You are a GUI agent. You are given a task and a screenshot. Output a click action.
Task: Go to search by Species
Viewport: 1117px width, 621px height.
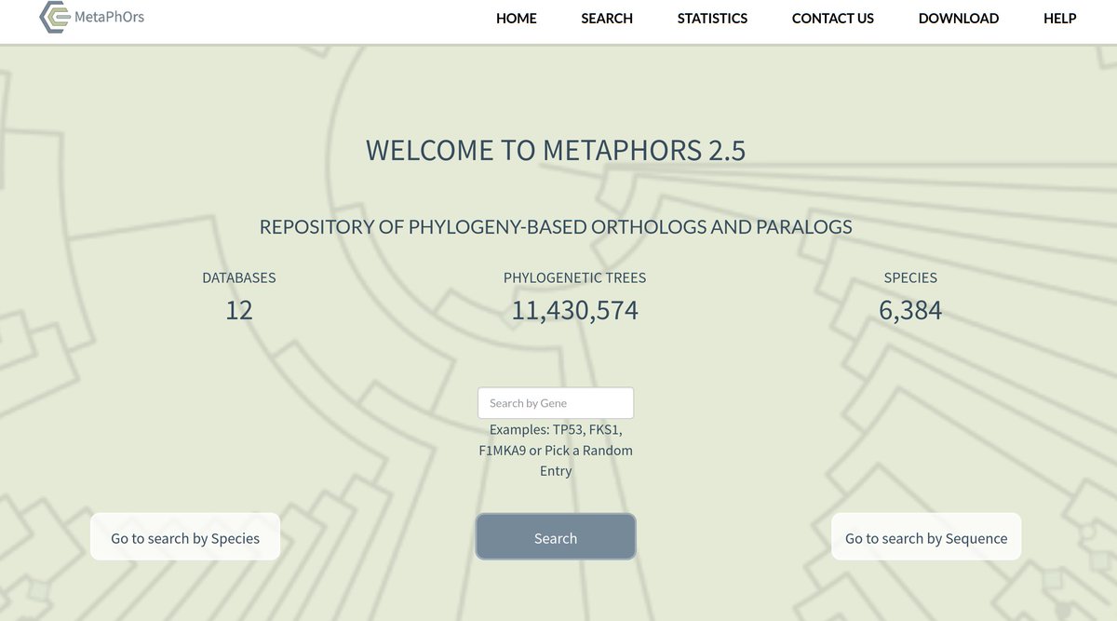[185, 537]
